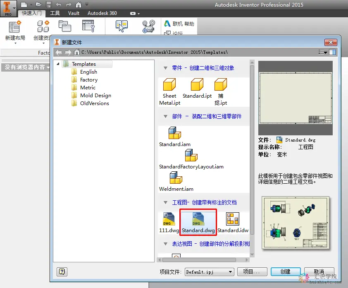Select the Standard.ipt template
The width and height of the screenshot is (348, 288).
click(x=197, y=88)
